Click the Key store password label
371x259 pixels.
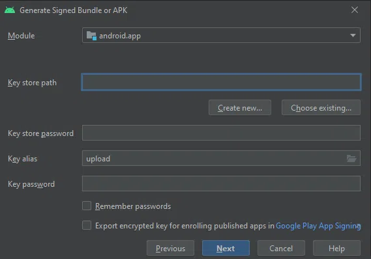pyautogui.click(x=40, y=133)
